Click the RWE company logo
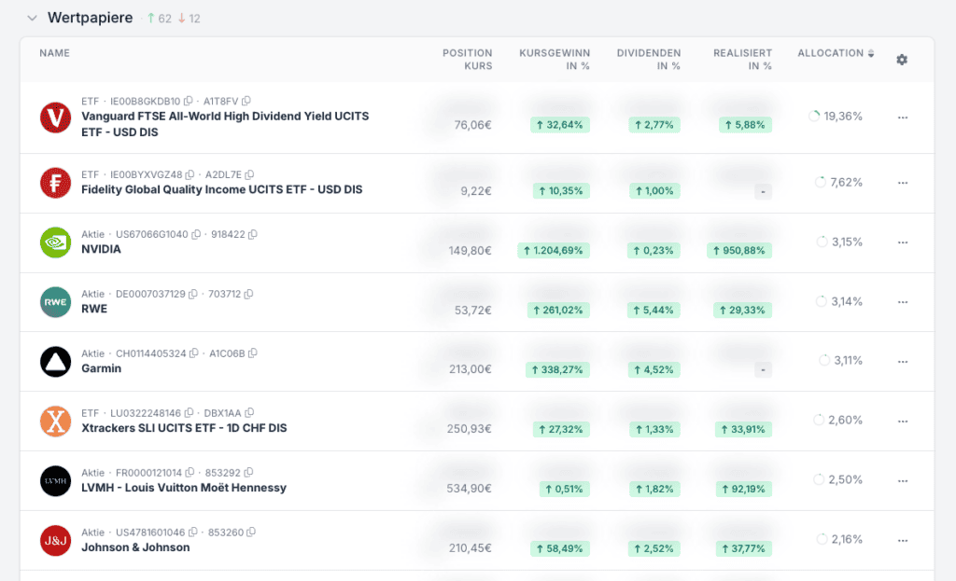Screen dimensions: 956x581 (x=56, y=302)
